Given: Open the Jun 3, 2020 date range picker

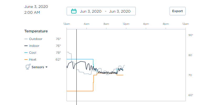Looking at the screenshot, I should click(x=101, y=11).
